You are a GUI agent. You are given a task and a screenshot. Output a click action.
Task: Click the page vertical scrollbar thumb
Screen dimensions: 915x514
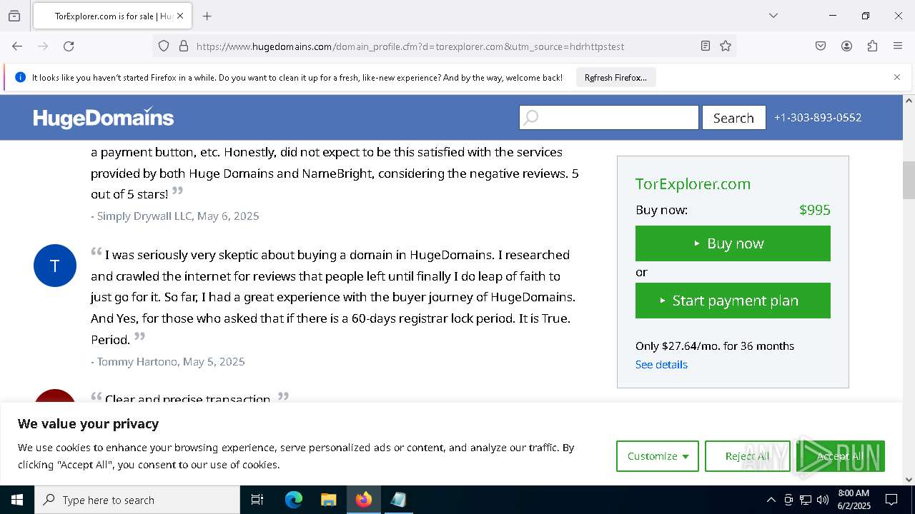click(909, 181)
